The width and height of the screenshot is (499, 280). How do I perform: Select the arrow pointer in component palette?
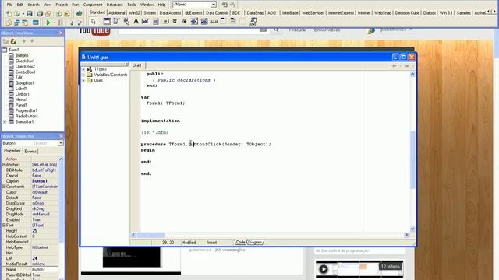94,22
